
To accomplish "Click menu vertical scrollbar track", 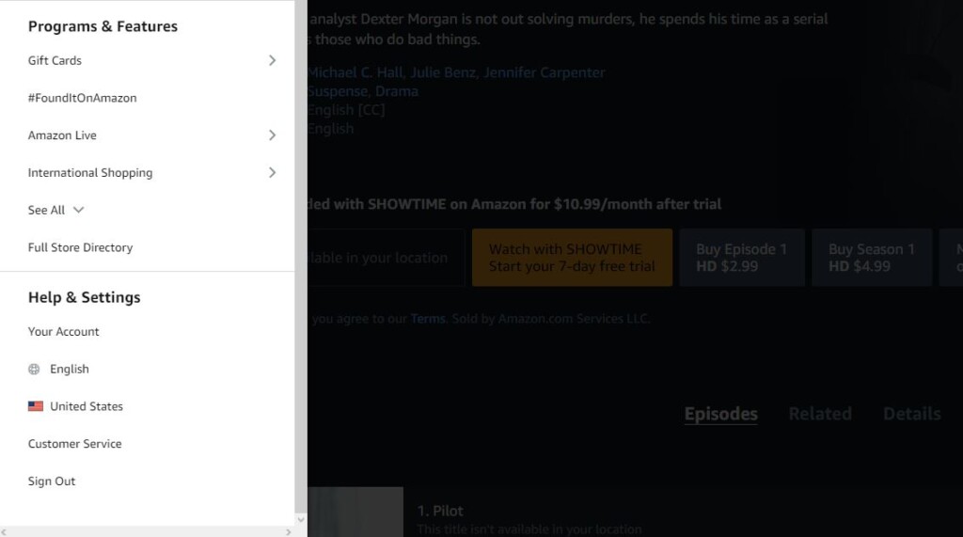I will point(301,258).
